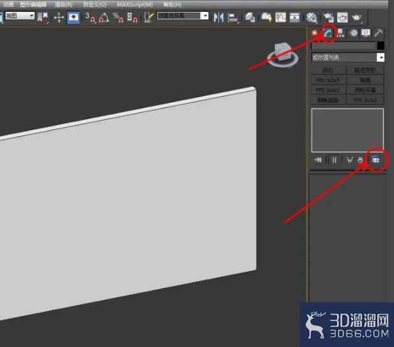Apply the FFD 2x2x2 modifier button
This screenshot has height=347, width=394.
click(x=328, y=90)
